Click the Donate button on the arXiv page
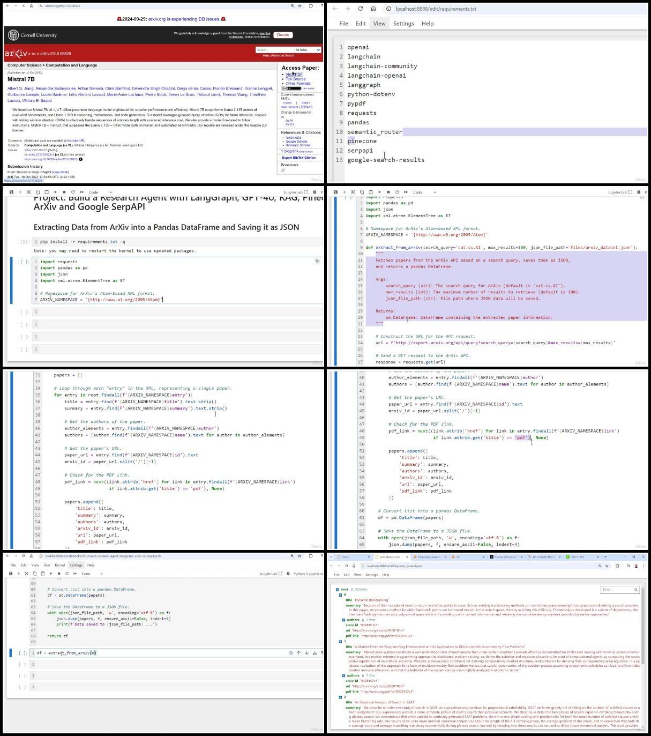This screenshot has height=736, width=651. coord(283,35)
